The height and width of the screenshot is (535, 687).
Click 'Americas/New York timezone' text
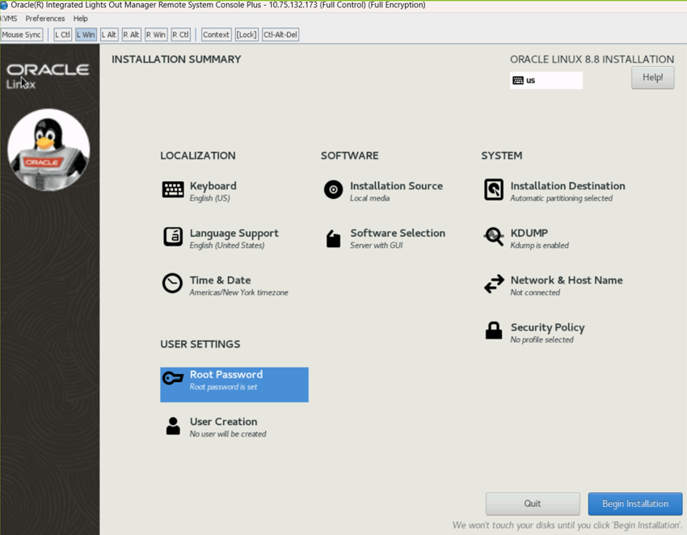tap(238, 293)
